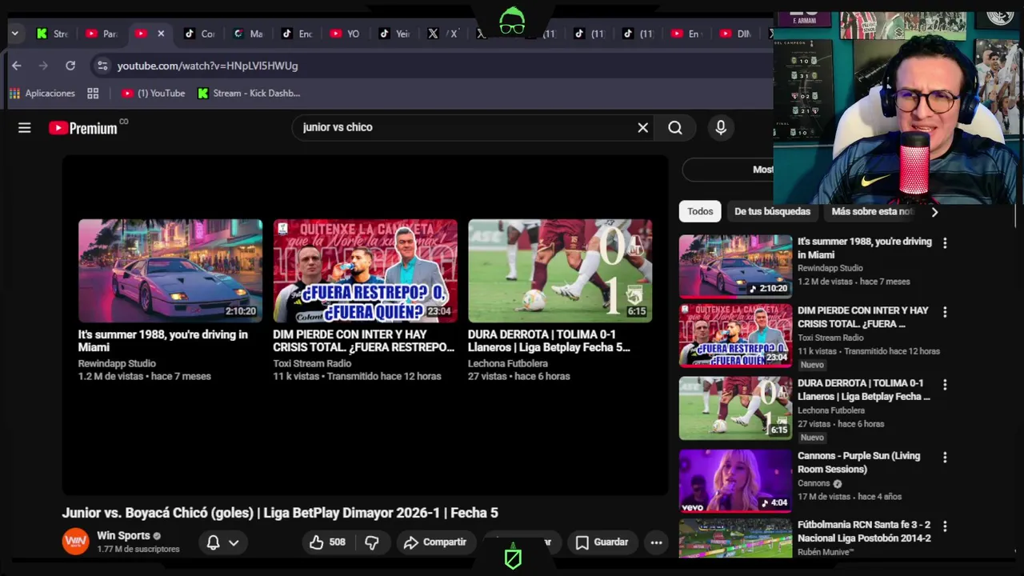The height and width of the screenshot is (576, 1024).
Task: Click the Win Sports channel avatar
Action: point(76,542)
